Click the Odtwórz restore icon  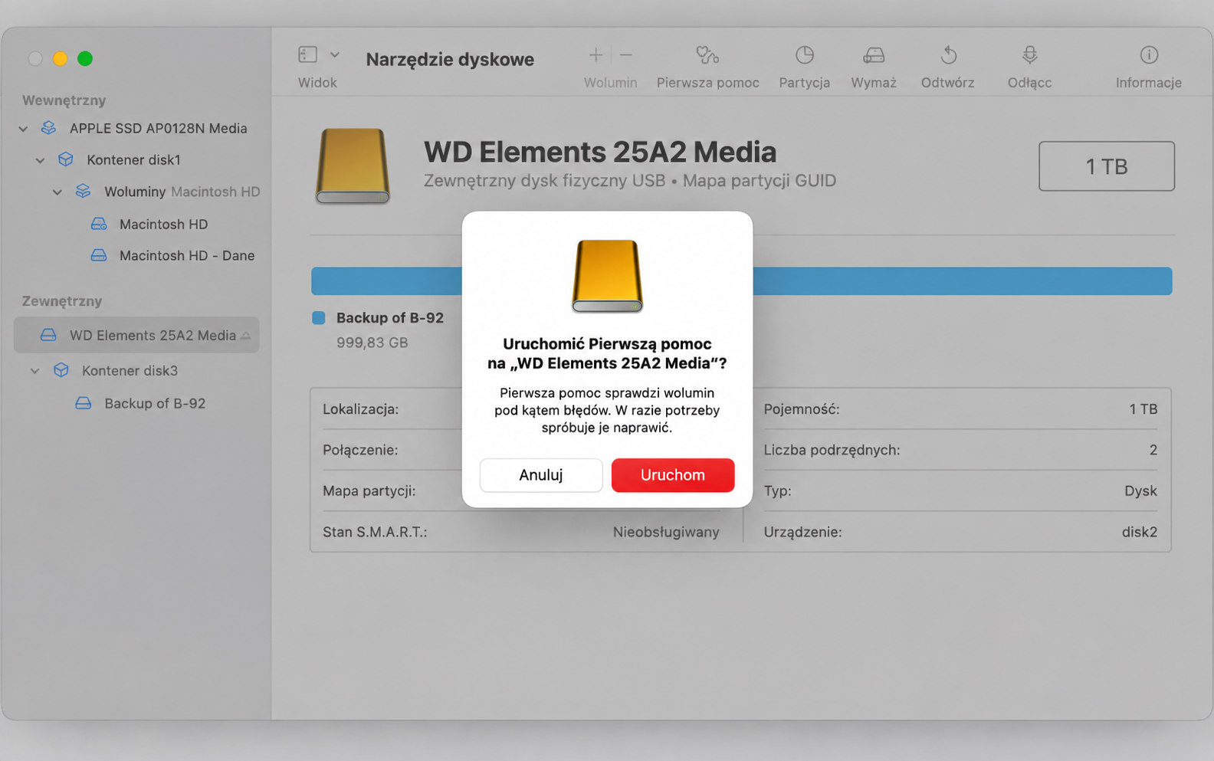948,55
